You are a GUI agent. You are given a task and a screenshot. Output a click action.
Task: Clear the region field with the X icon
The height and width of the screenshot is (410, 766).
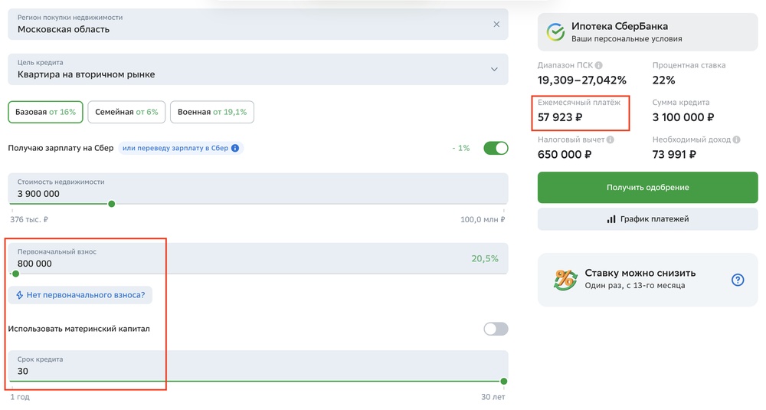click(x=496, y=25)
